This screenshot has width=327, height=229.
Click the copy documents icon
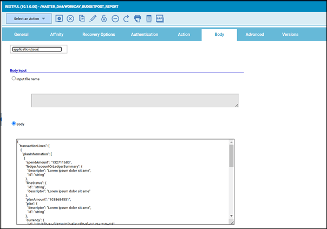point(82,19)
